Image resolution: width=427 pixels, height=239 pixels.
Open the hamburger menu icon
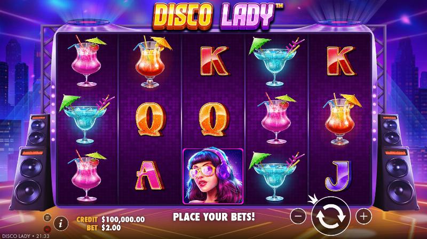48,217
